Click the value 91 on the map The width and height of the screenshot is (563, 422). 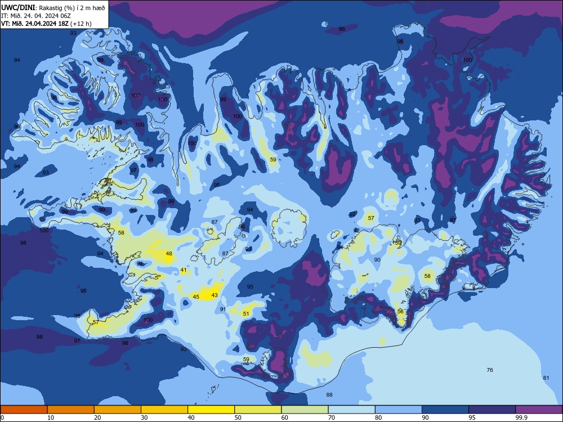(223, 309)
